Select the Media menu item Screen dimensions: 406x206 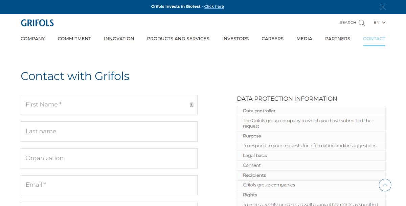click(x=304, y=39)
